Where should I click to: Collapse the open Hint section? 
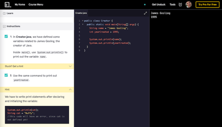(70, 90)
